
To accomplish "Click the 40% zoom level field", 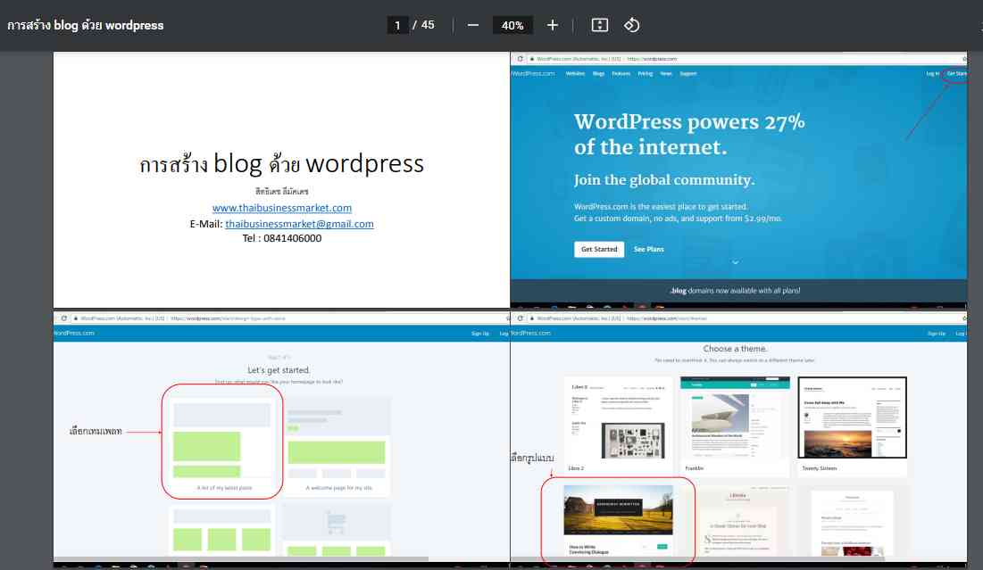I will coord(512,25).
